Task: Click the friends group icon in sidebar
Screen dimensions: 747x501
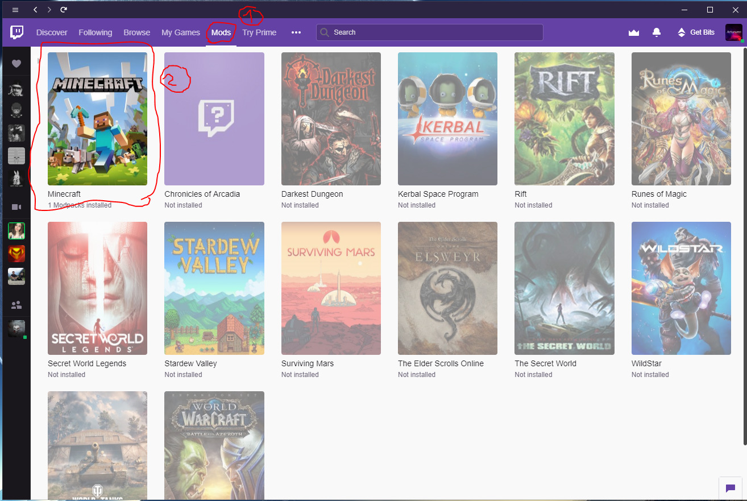Action: tap(16, 305)
